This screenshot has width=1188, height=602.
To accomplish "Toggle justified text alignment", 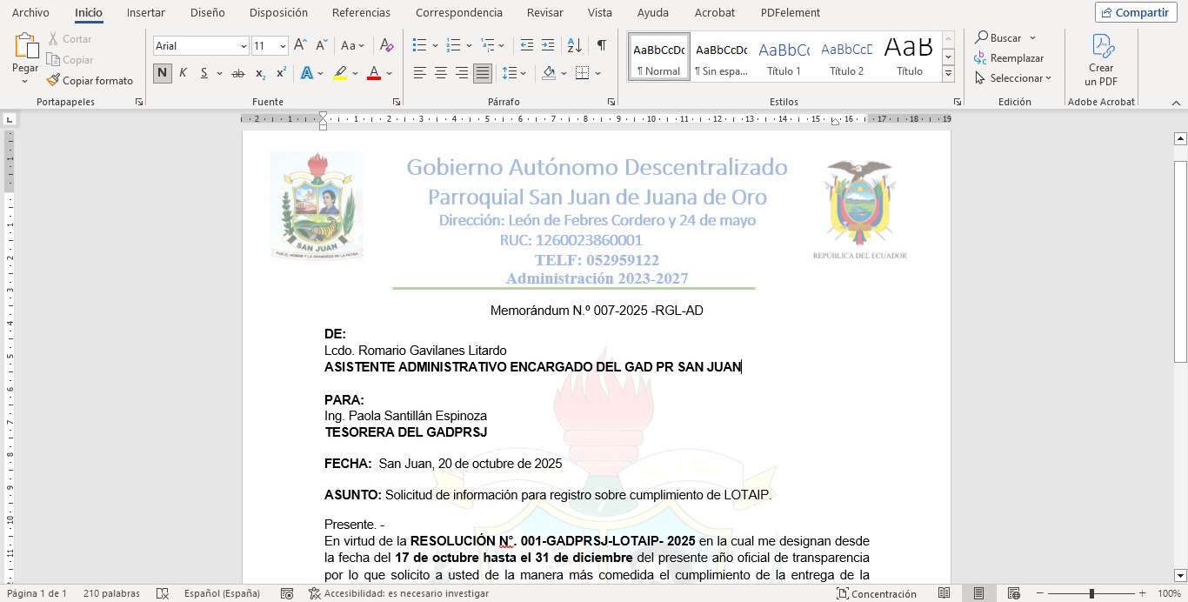I will click(x=482, y=73).
